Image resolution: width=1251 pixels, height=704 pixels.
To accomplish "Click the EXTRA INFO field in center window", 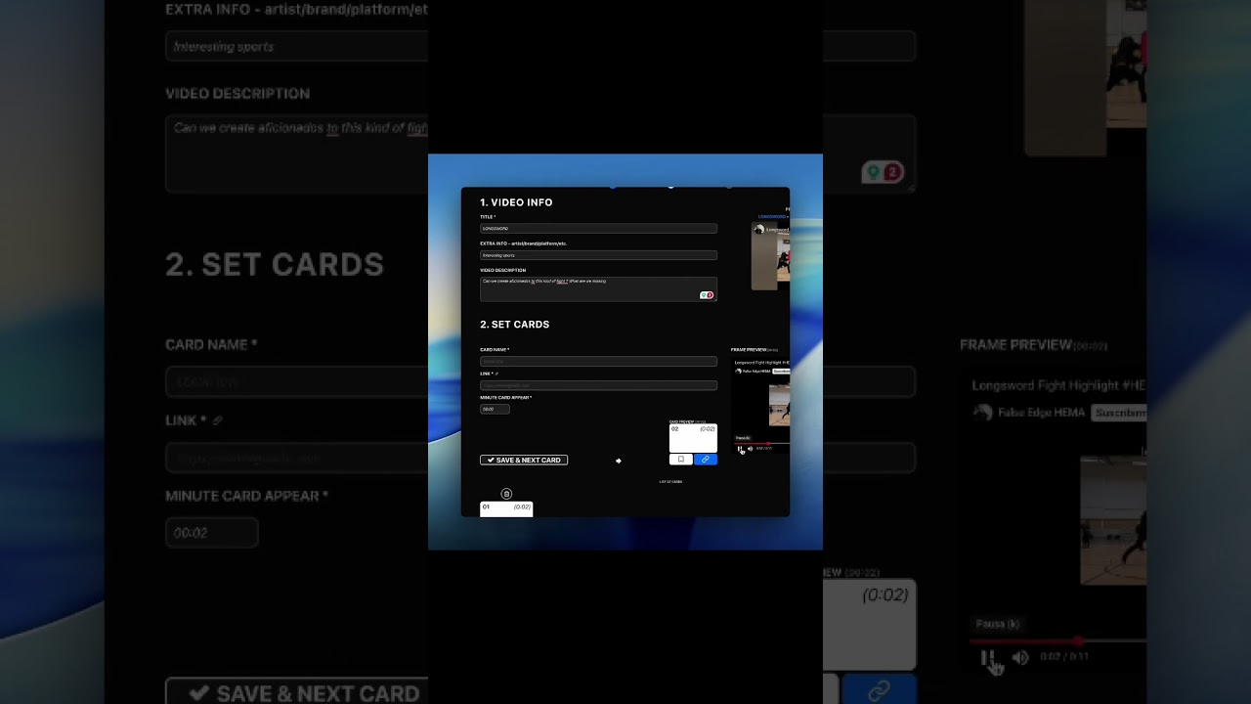I will coord(598,255).
